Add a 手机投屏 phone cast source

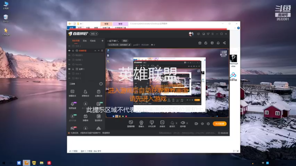point(152,124)
